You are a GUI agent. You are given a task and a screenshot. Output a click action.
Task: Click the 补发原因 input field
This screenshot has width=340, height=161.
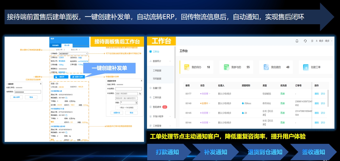[x=129, y=89]
